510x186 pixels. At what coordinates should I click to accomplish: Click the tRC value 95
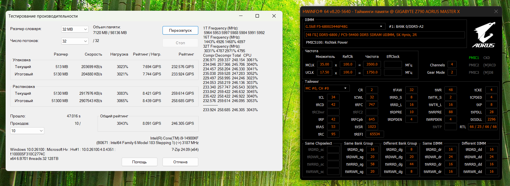tap(333, 134)
